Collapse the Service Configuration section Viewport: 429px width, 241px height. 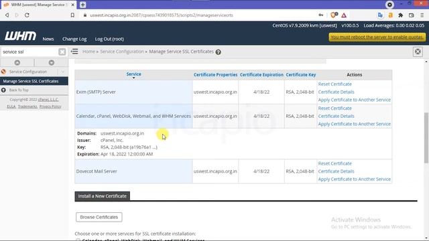62,72
